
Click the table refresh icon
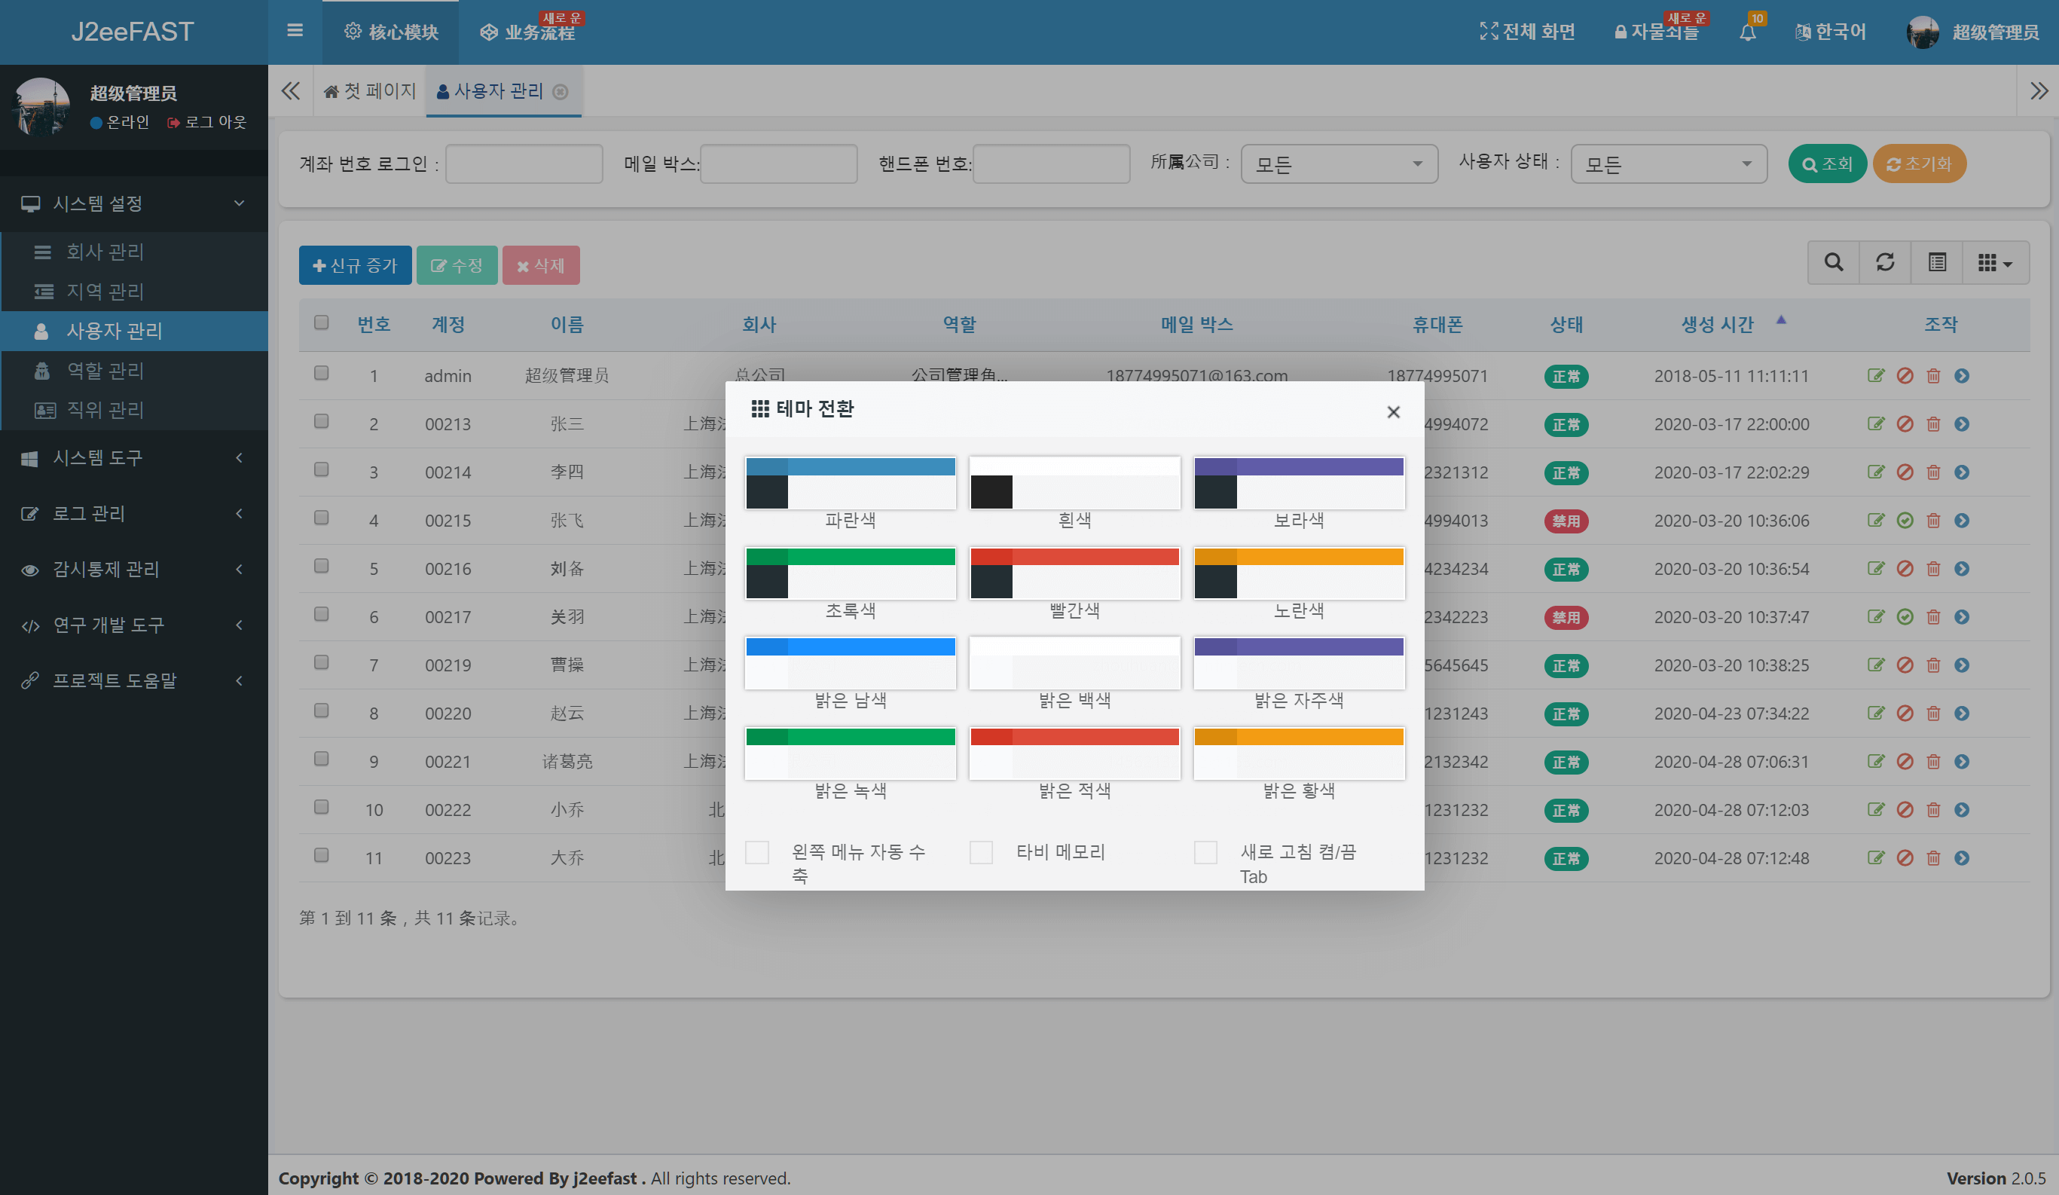coord(1885,262)
